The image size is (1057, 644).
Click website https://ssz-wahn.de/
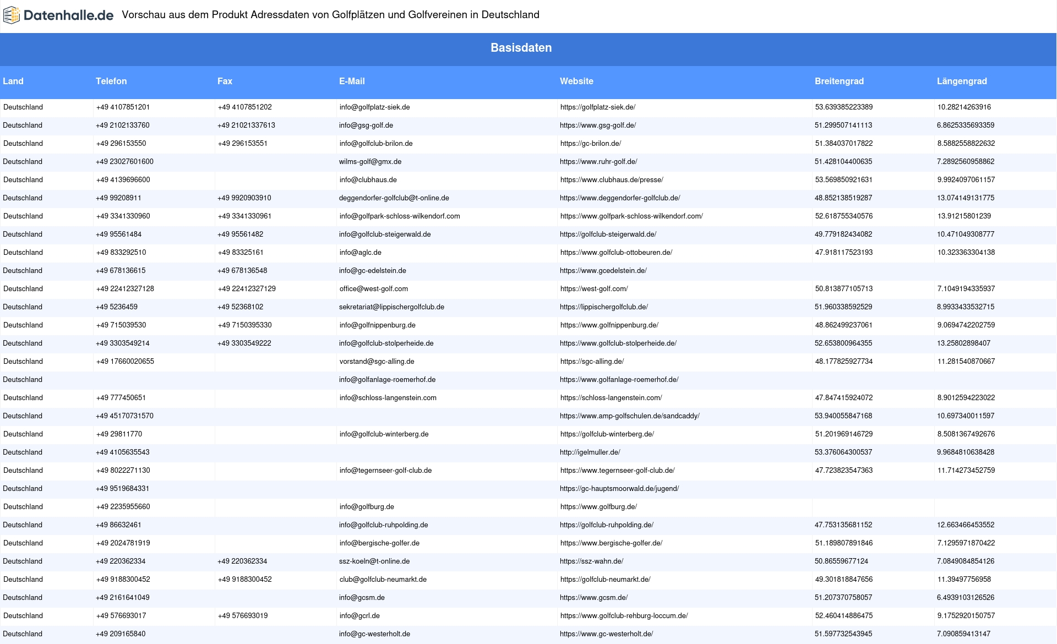pyautogui.click(x=592, y=561)
